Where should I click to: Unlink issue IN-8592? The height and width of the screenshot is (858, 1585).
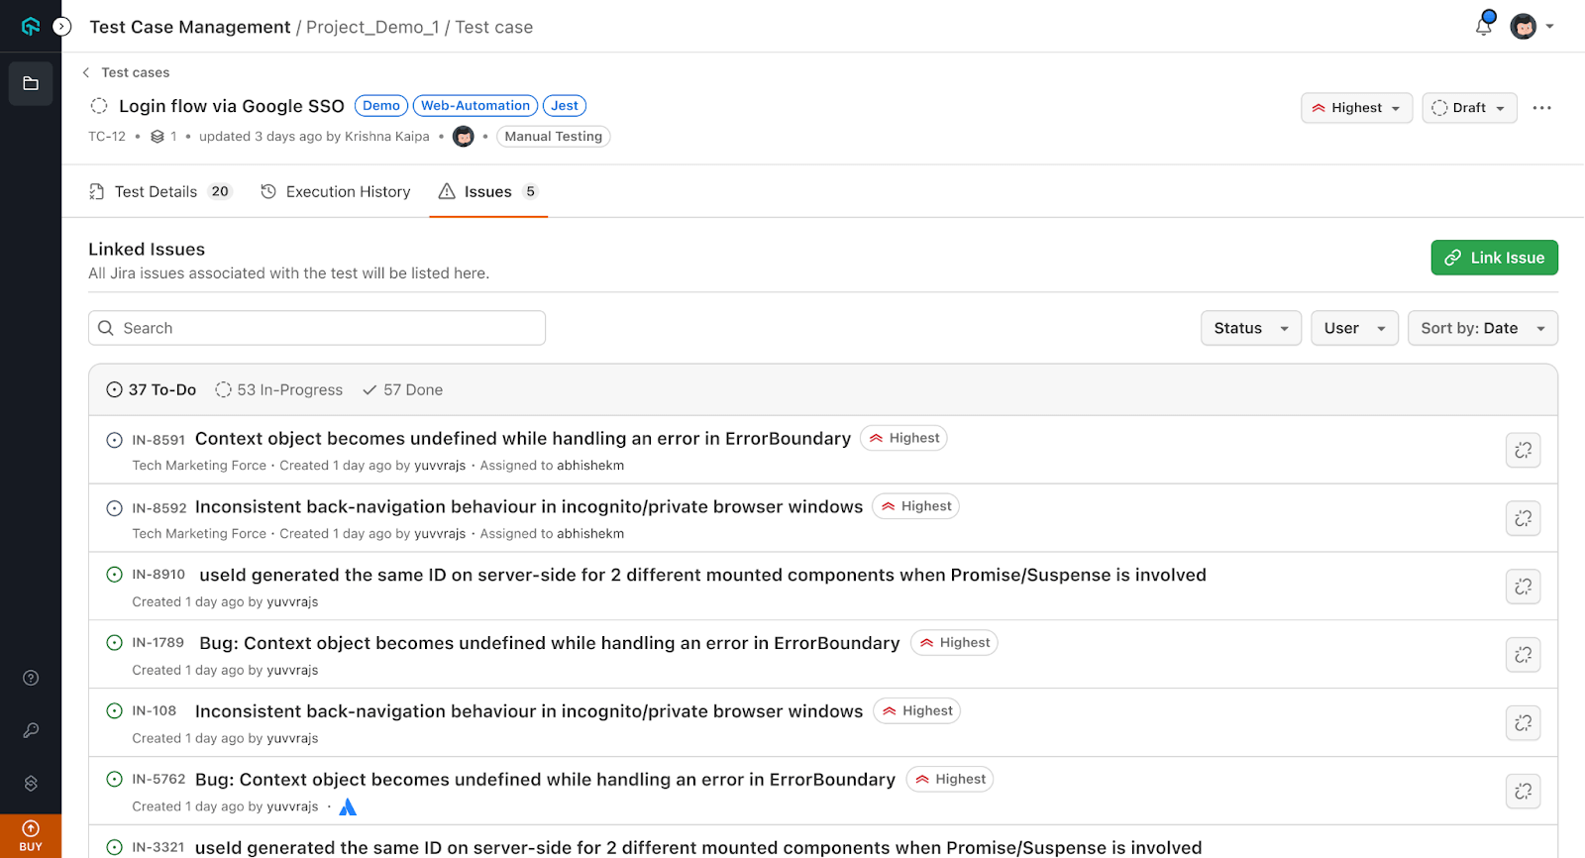1524,519
